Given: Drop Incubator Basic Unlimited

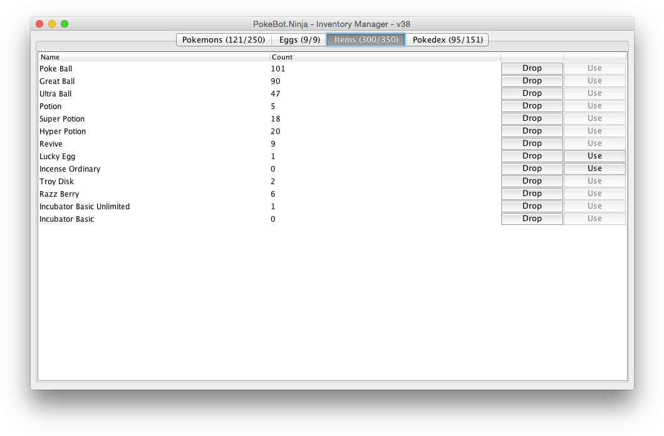Looking at the screenshot, I should point(532,206).
